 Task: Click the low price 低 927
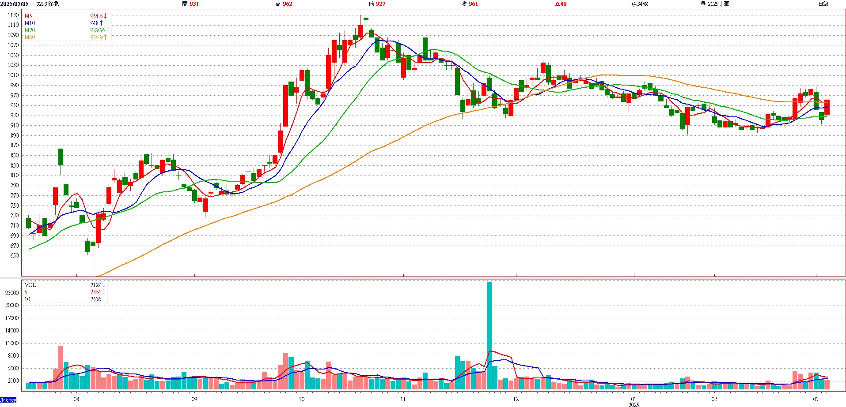377,4
